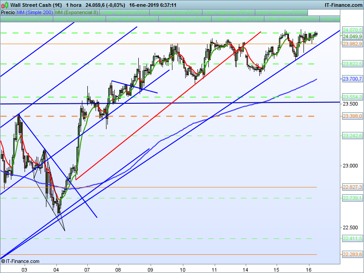
Task: Open the cotas historicas DOW6 label
Action: coord(79,19)
